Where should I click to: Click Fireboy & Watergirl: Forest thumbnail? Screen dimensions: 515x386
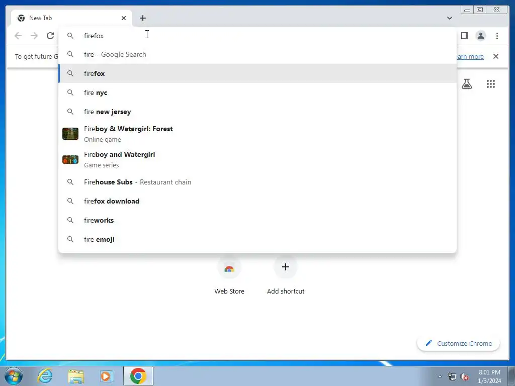click(x=70, y=134)
